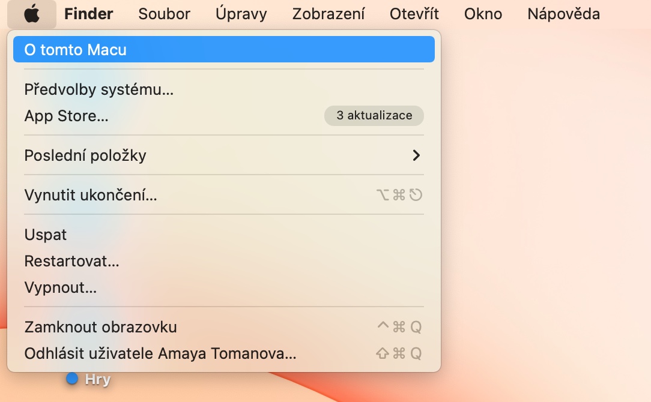Click the Apple logo menu icon
The height and width of the screenshot is (402, 651).
pos(32,14)
